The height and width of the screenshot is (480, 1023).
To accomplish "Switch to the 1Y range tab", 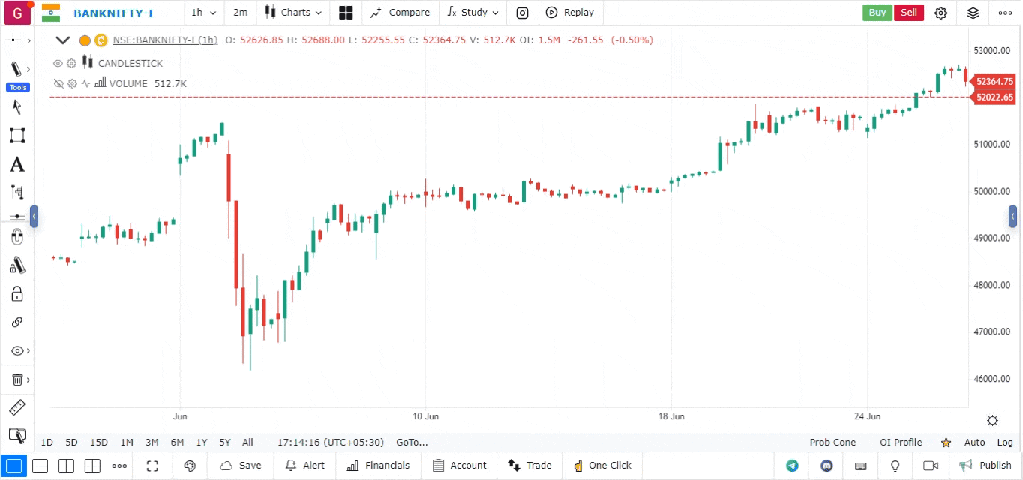I will (x=201, y=442).
